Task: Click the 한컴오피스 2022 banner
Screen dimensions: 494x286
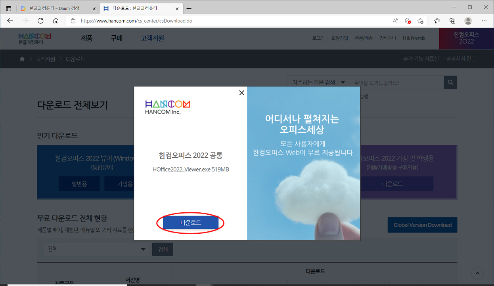Action: (466, 38)
